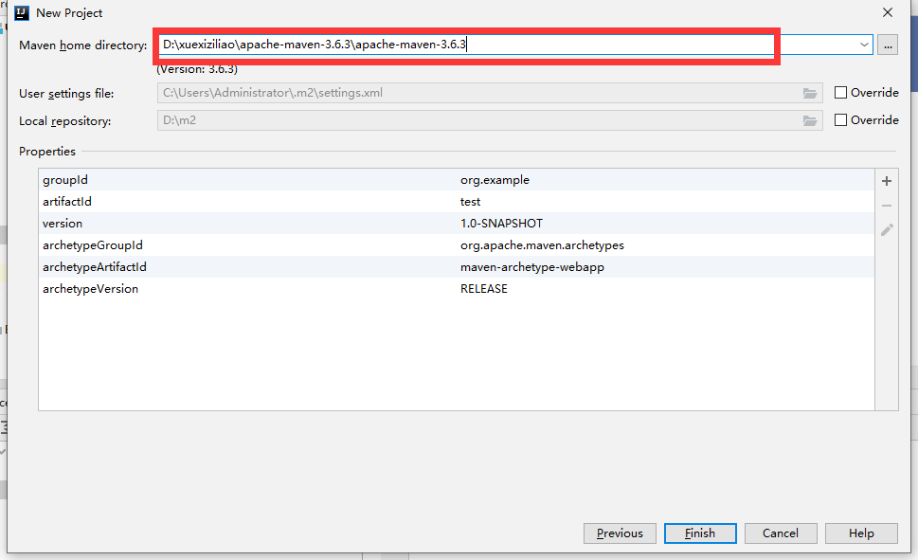918x560 pixels.
Task: Select the archetypeVersion property
Action: (x=90, y=289)
